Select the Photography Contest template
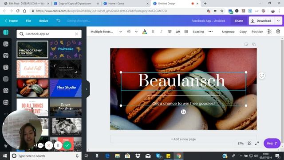The image size is (284, 160). tap(32, 49)
